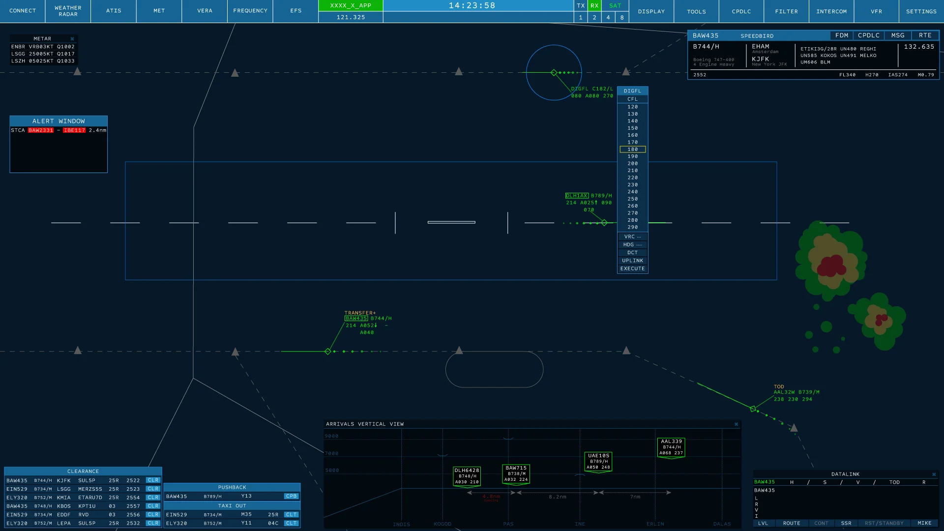Open the VERA separation tool
This screenshot has width=944, height=531.
tap(205, 11)
